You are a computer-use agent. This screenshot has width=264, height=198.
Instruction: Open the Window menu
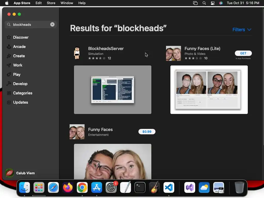(x=67, y=3)
